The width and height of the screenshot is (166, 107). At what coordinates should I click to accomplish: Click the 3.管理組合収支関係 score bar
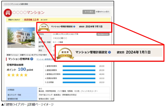click(x=79, y=74)
